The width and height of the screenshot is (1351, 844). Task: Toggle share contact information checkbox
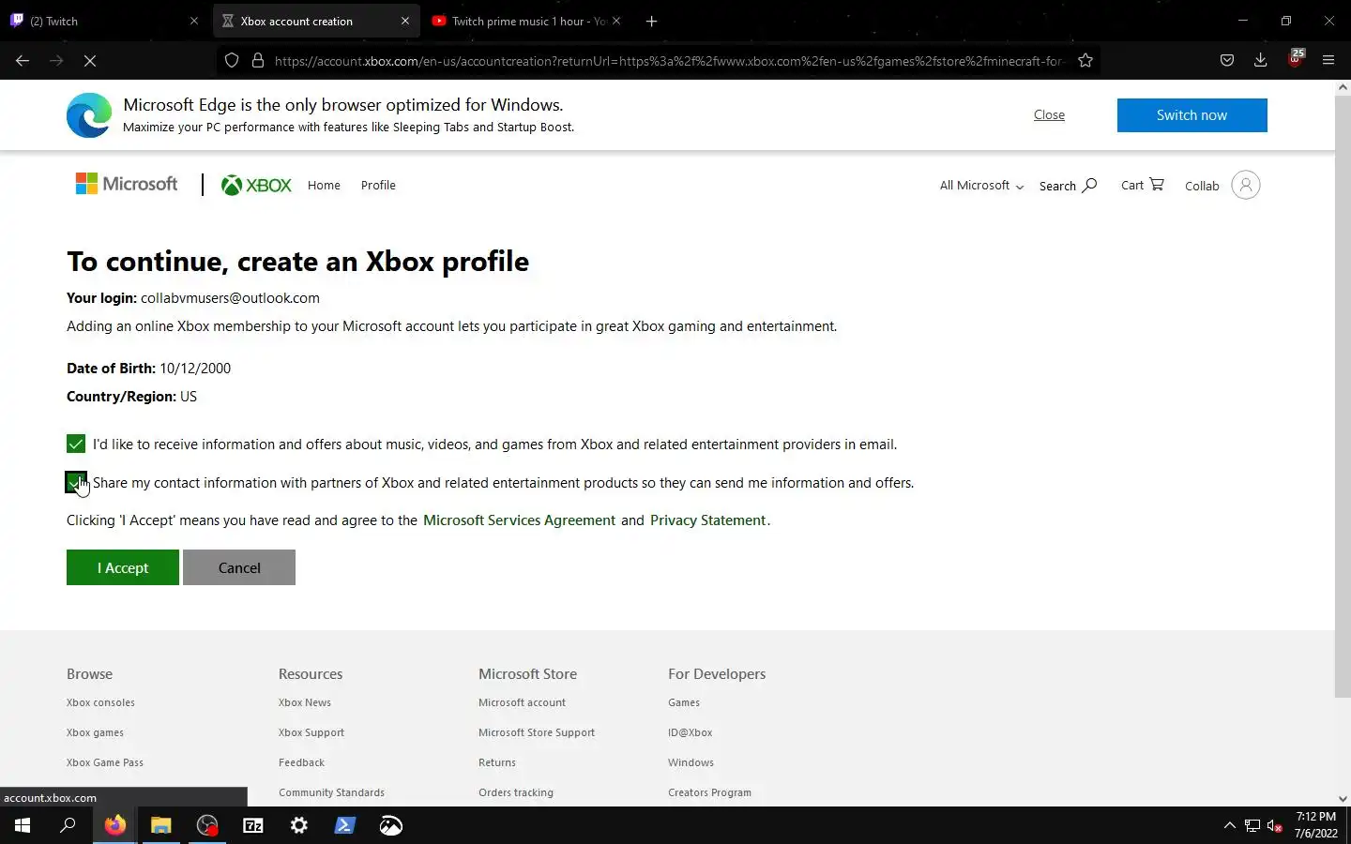click(x=76, y=482)
